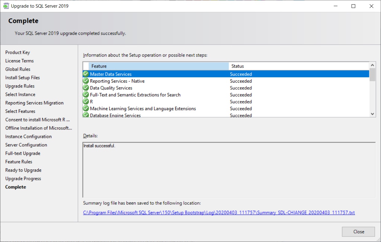Click the Server Configuration step
Screen dimensions: 381x242
[x=26, y=145]
